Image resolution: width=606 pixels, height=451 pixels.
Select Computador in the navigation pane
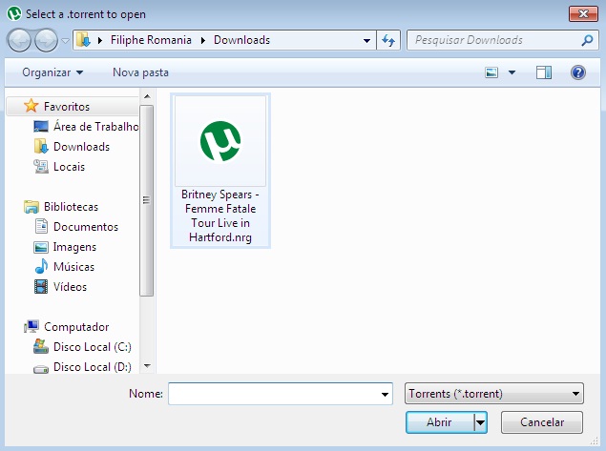76,327
